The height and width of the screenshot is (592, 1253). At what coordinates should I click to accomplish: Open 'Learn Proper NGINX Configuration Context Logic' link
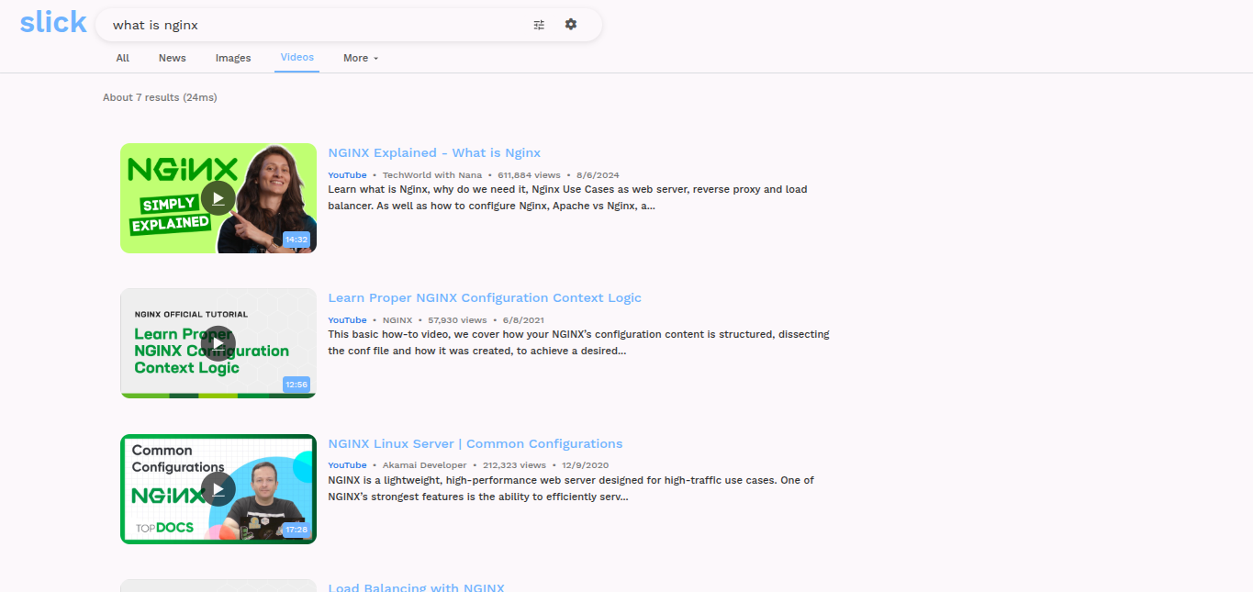pyautogui.click(x=485, y=298)
